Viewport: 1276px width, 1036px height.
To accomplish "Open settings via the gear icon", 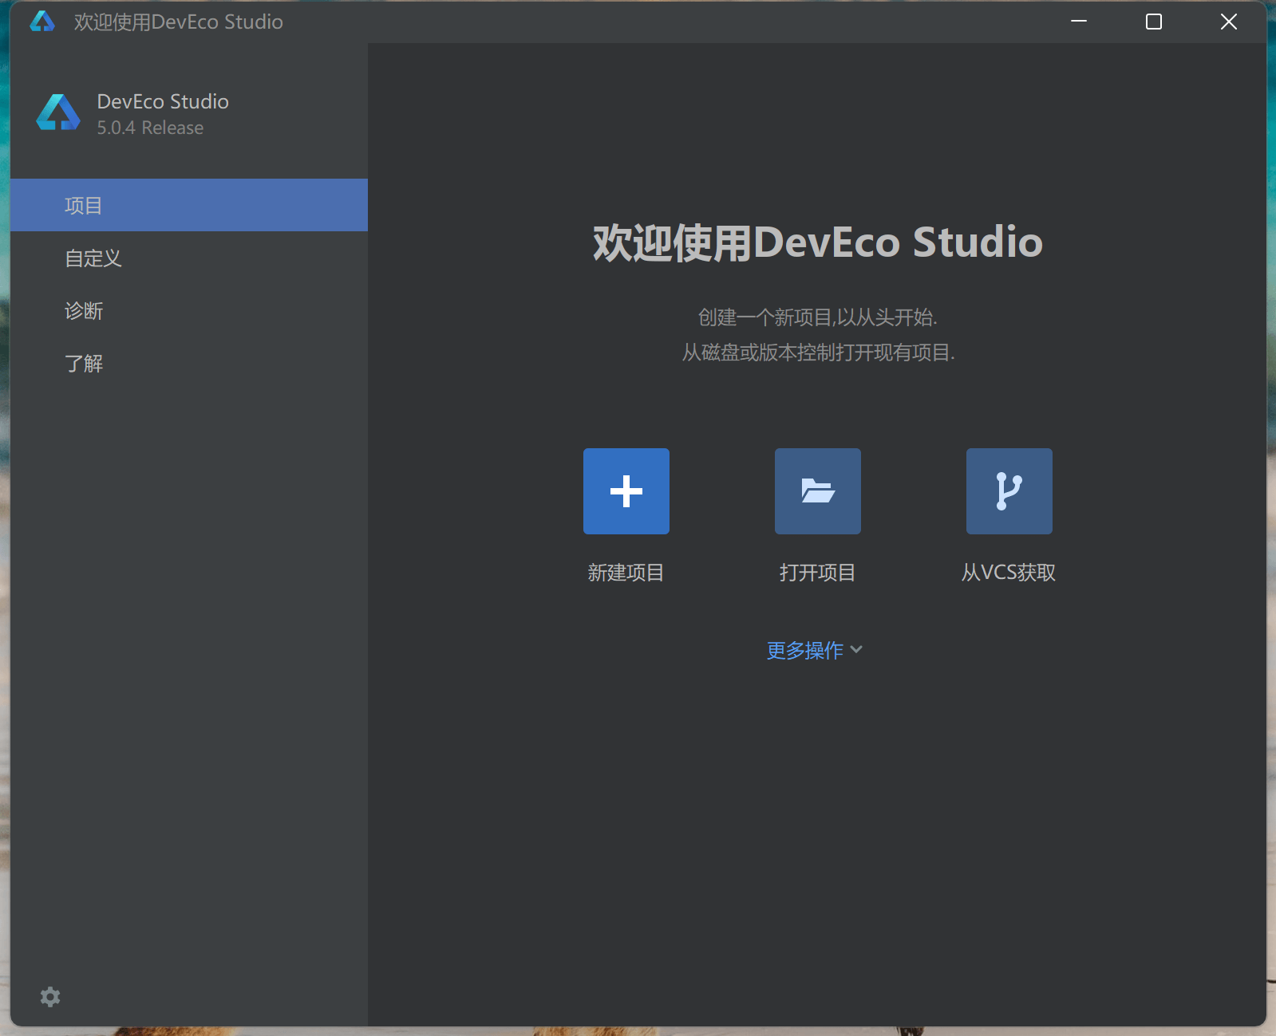I will 50,997.
